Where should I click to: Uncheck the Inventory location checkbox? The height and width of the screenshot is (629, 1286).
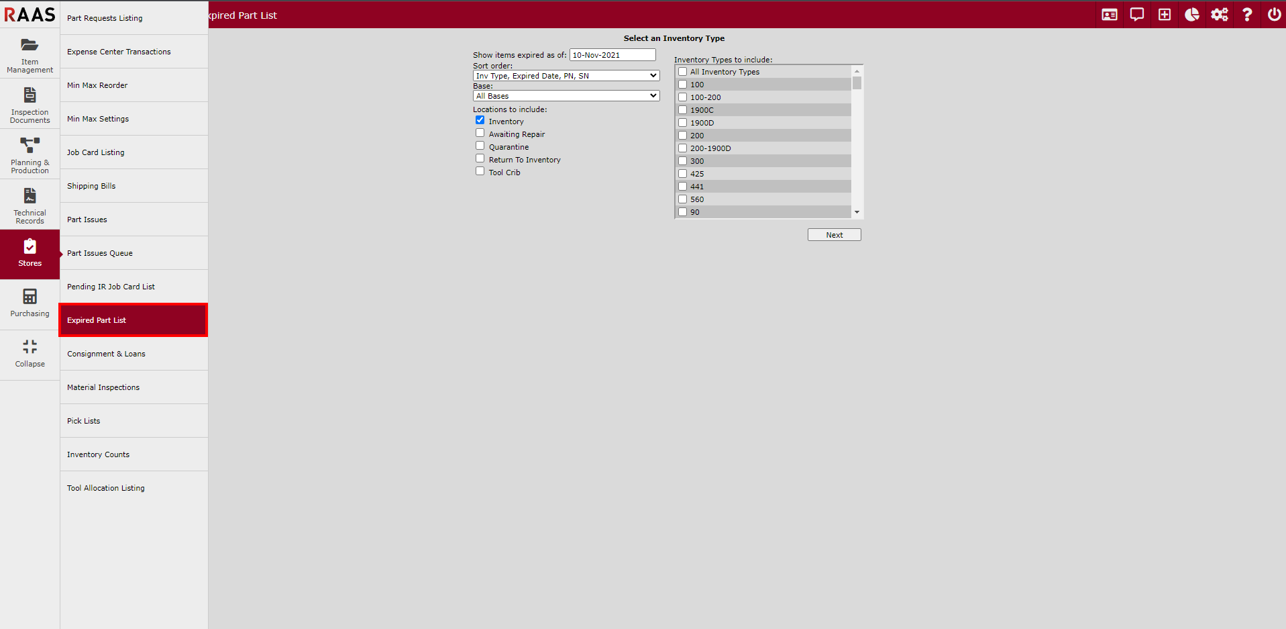click(x=480, y=120)
